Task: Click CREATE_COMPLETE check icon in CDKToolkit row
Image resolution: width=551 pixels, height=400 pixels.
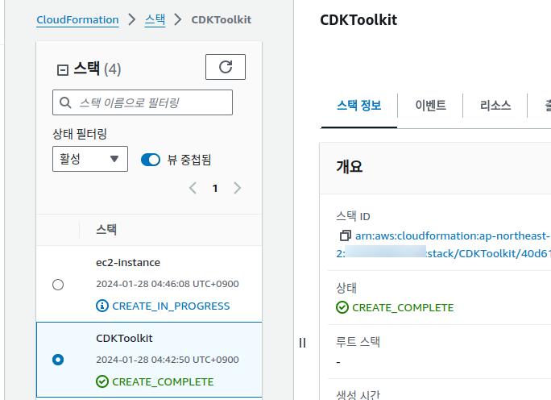Action: [102, 381]
